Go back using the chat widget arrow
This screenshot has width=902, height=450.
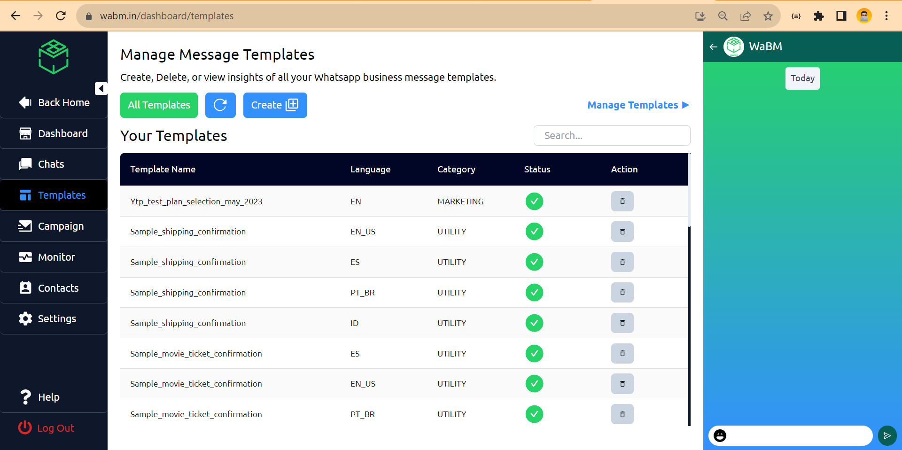[x=713, y=47]
